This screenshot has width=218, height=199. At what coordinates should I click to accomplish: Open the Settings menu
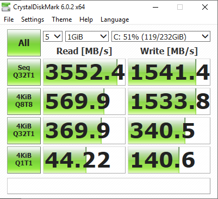point(33,20)
